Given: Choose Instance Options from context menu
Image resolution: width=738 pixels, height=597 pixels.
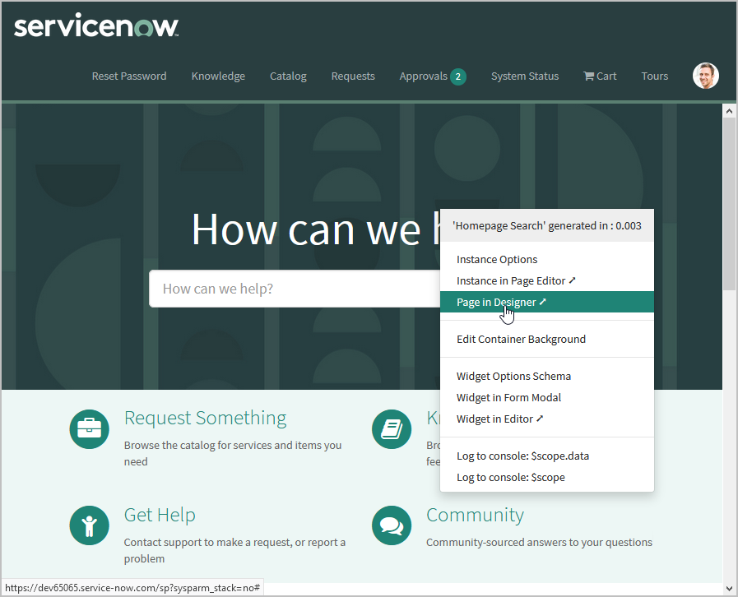Looking at the screenshot, I should pyautogui.click(x=497, y=260).
